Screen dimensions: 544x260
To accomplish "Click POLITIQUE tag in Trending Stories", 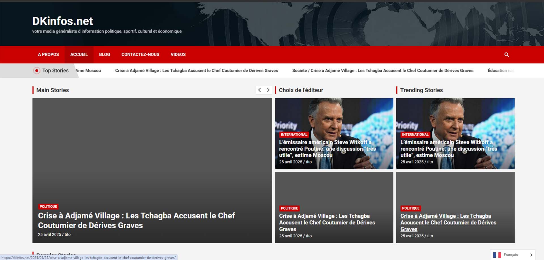I will pos(411,208).
